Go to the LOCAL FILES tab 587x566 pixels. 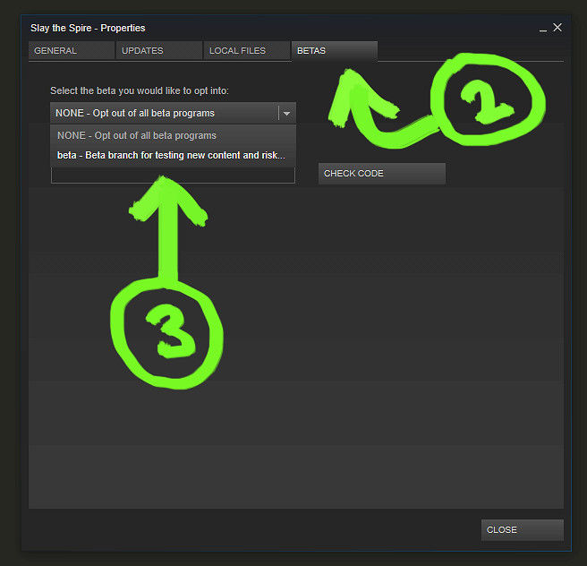click(x=247, y=50)
